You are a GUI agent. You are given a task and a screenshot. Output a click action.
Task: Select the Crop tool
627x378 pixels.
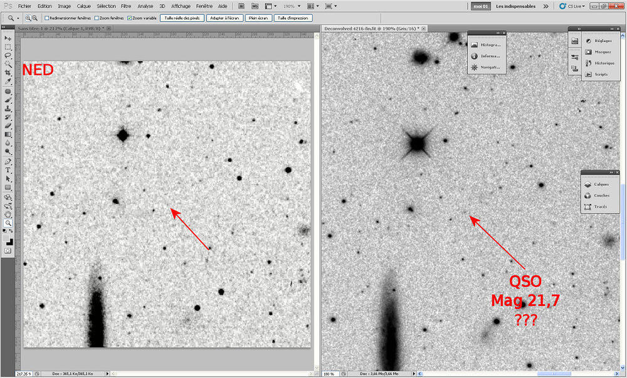pyautogui.click(x=8, y=73)
